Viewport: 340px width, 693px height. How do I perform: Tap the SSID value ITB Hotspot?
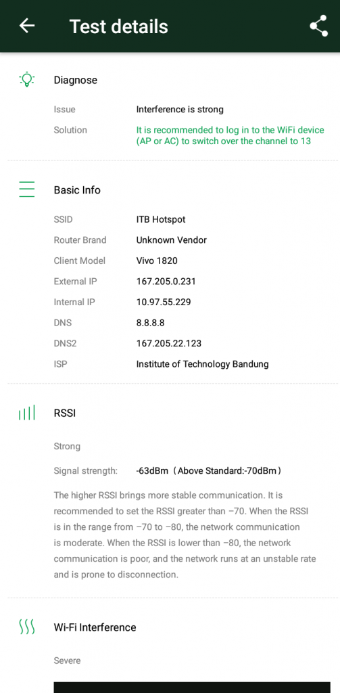pos(161,219)
